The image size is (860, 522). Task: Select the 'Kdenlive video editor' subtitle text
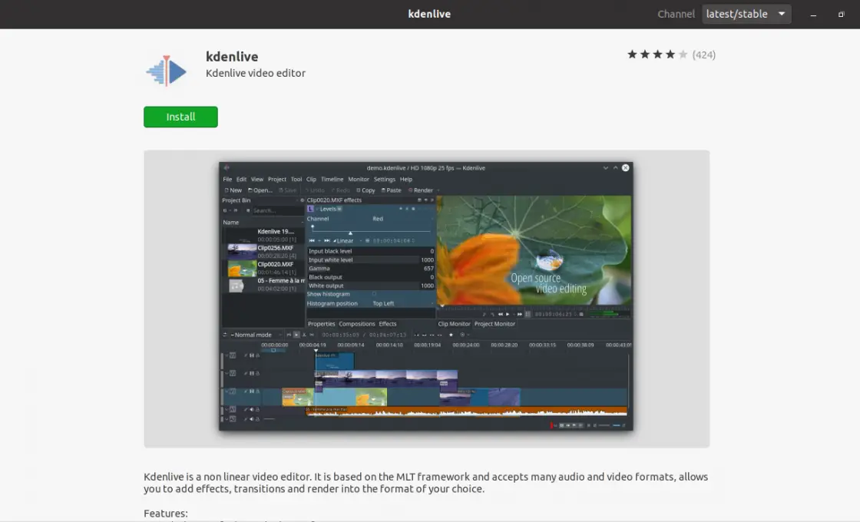click(x=256, y=73)
